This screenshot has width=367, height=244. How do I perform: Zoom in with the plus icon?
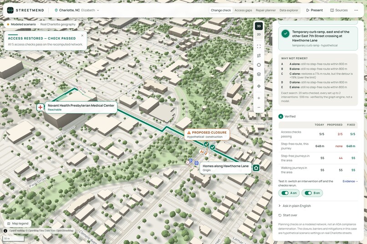pyautogui.click(x=259, y=98)
